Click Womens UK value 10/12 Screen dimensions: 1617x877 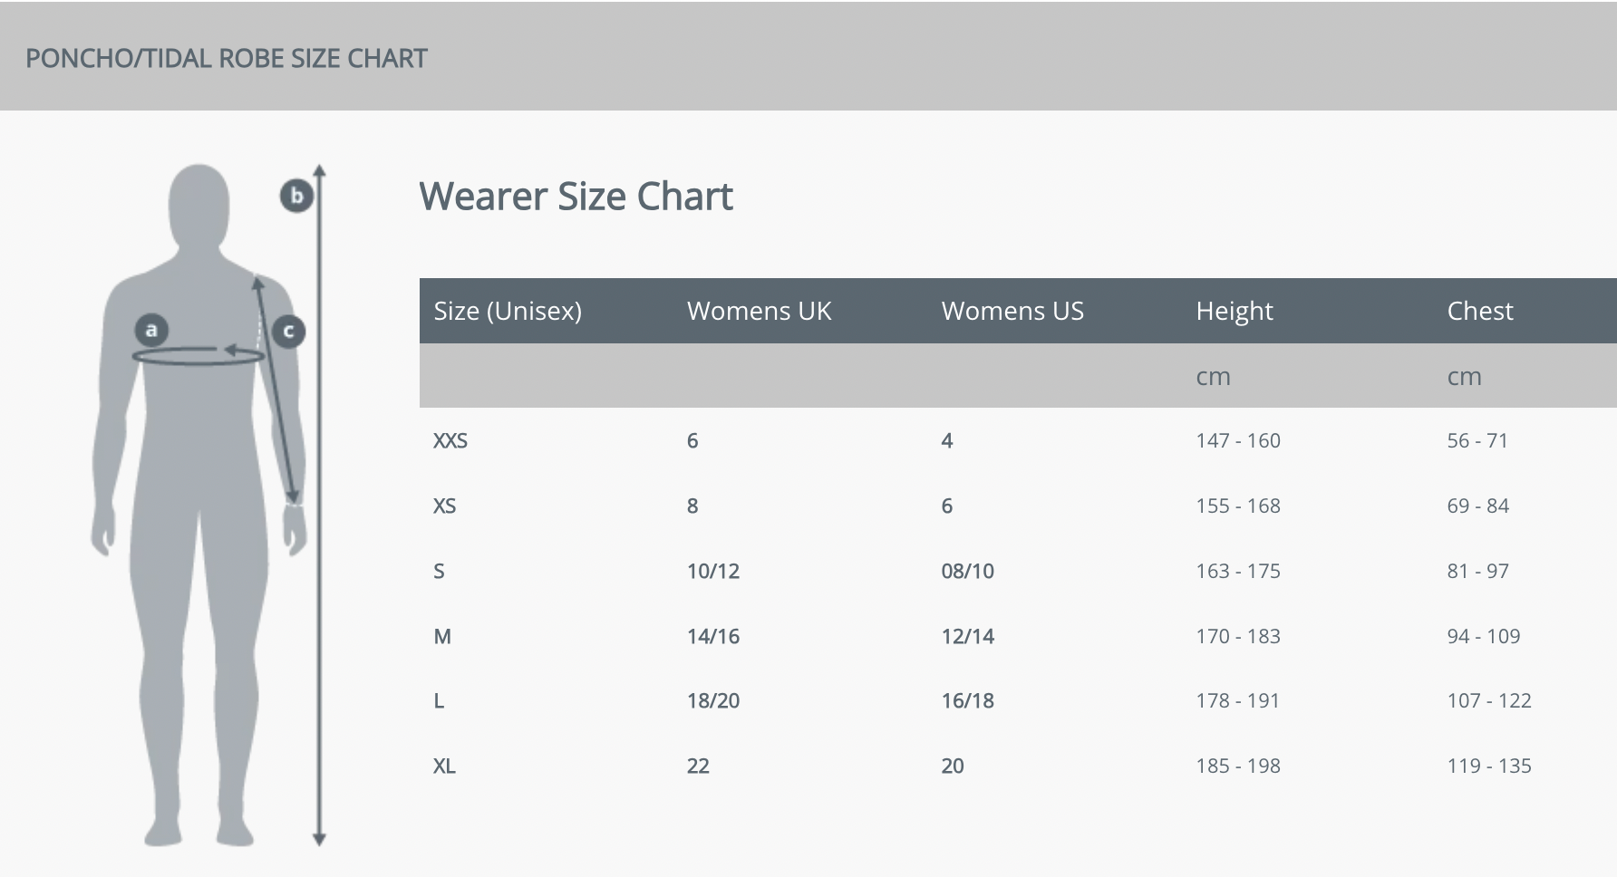coord(713,572)
